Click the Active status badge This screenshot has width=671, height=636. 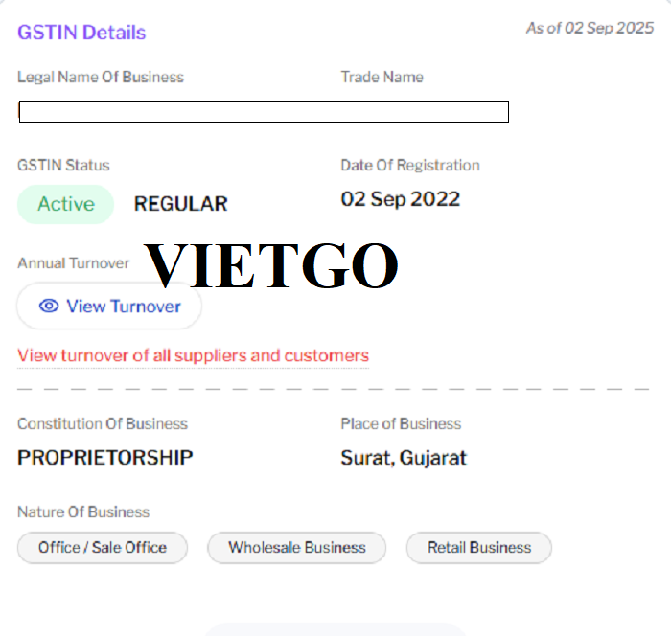65,204
